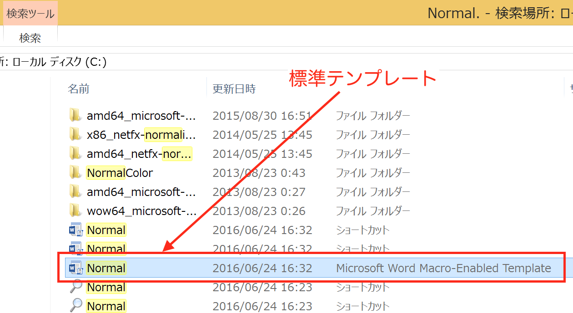573x313 pixels.
Task: Click the Microsoft Word Macro-Enabled Template type text
Action: point(443,268)
